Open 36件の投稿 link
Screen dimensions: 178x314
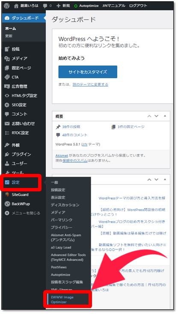71,127
